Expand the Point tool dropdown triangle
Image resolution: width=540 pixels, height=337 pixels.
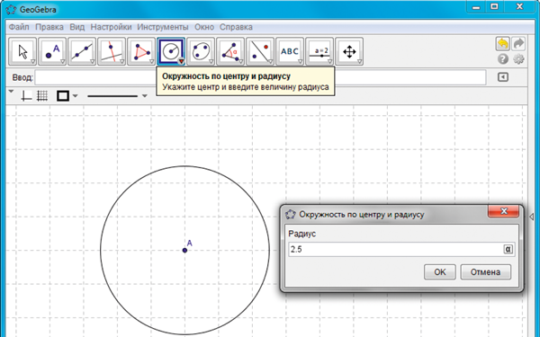[63, 61]
